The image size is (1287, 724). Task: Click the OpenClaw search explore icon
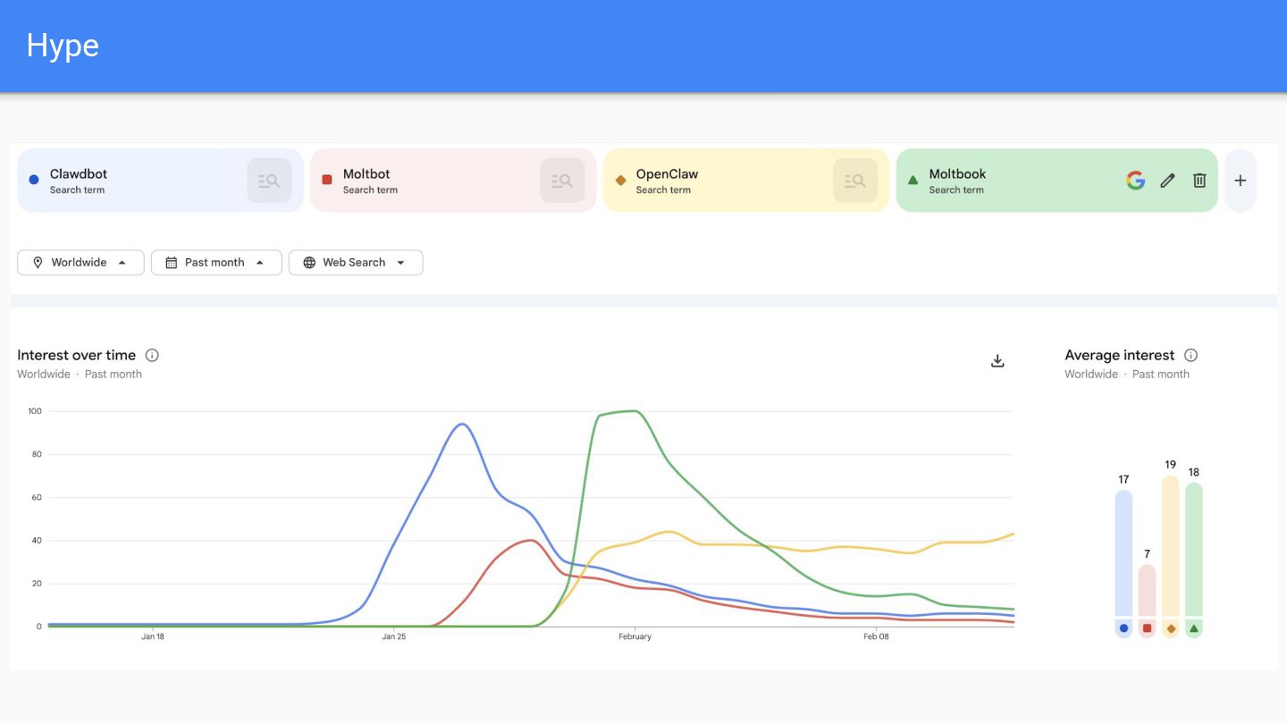855,181
